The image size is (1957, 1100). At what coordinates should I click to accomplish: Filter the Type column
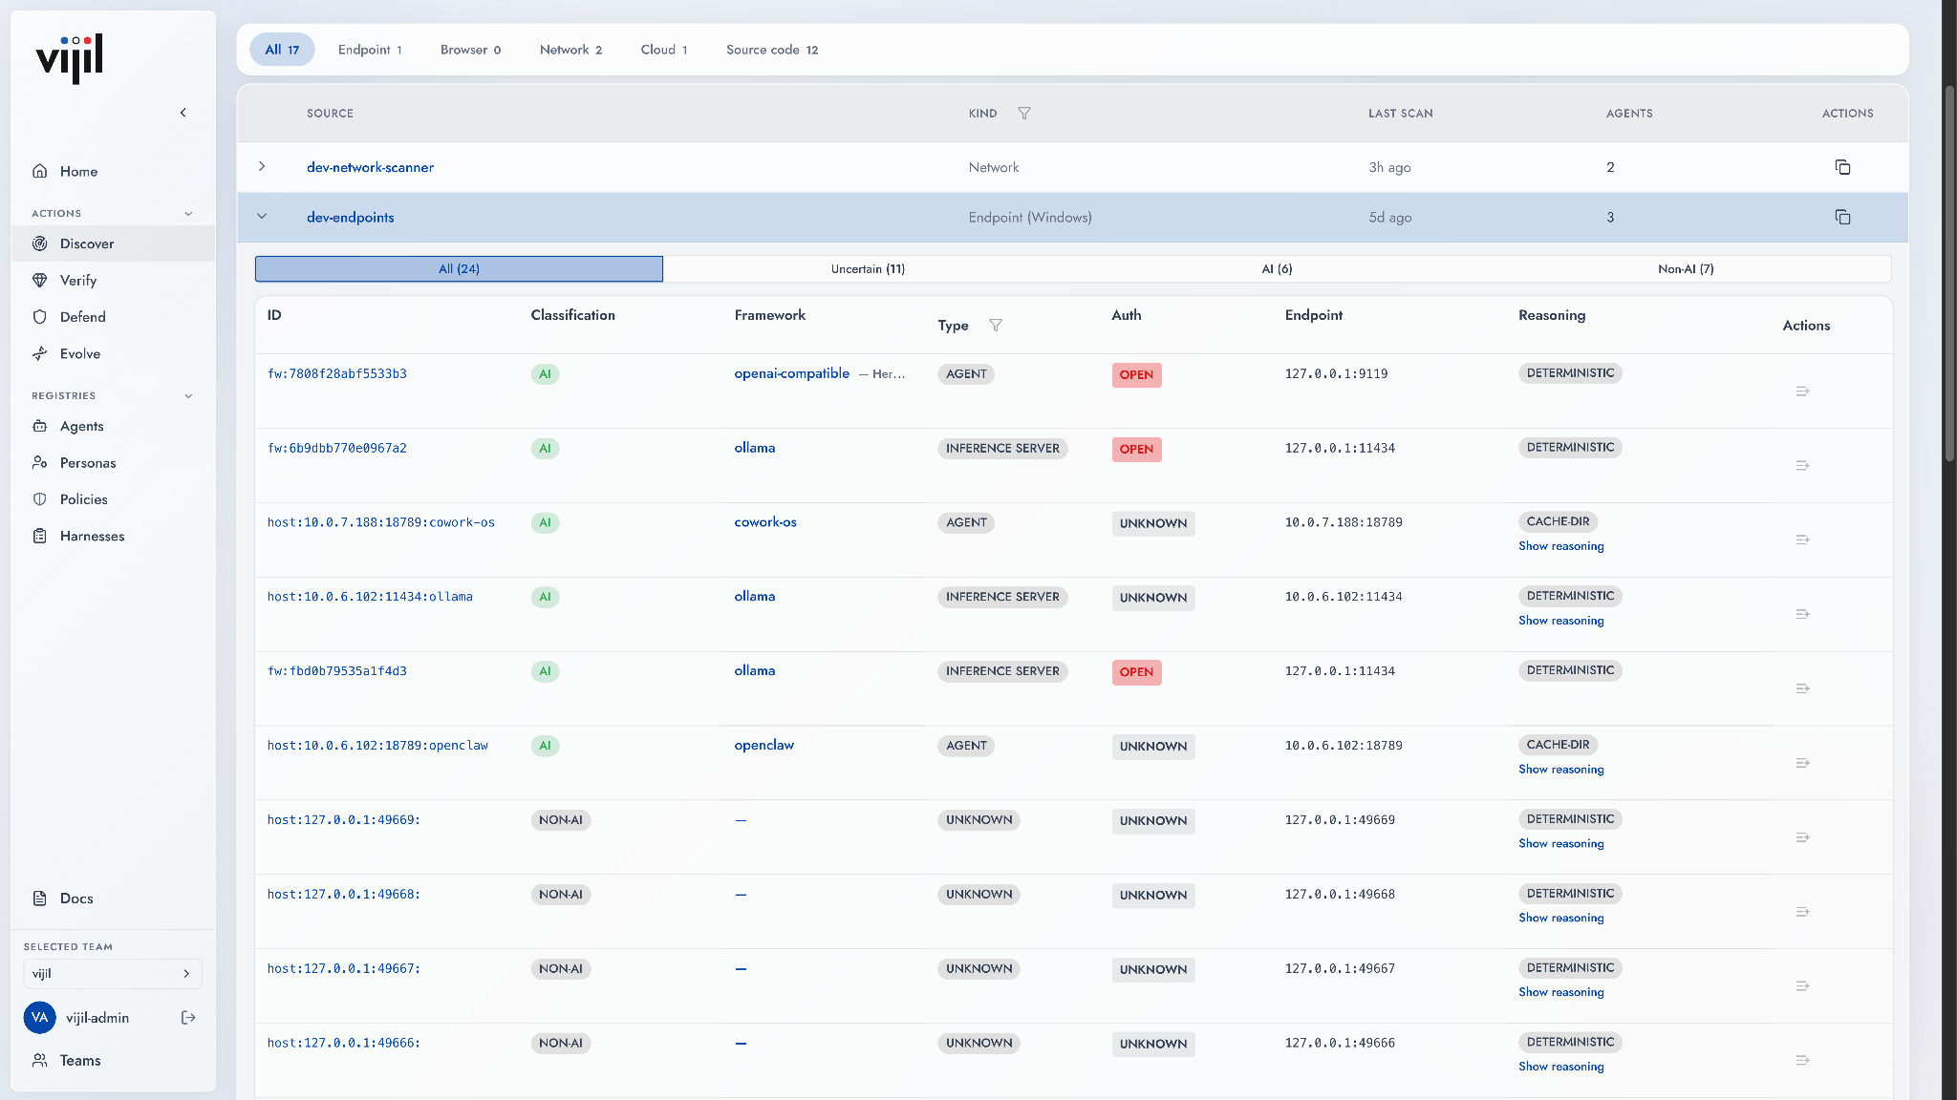point(996,326)
